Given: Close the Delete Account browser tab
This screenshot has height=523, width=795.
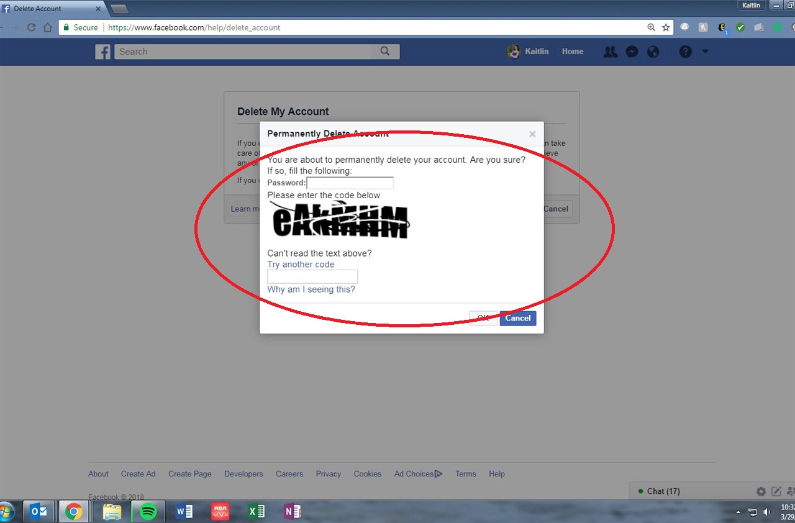Looking at the screenshot, I should pyautogui.click(x=98, y=9).
